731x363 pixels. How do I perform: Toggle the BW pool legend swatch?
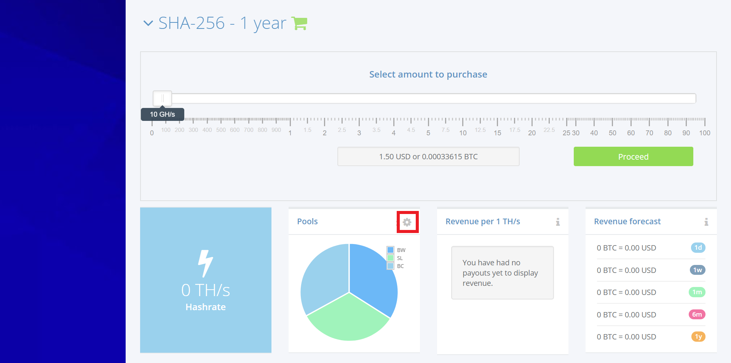click(390, 250)
